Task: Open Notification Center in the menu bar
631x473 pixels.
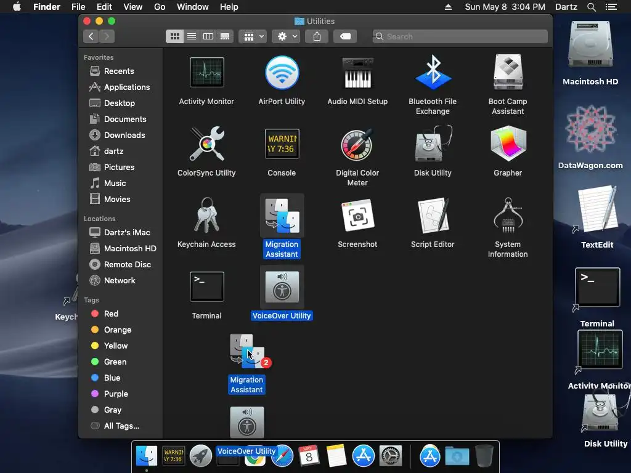Action: click(611, 7)
